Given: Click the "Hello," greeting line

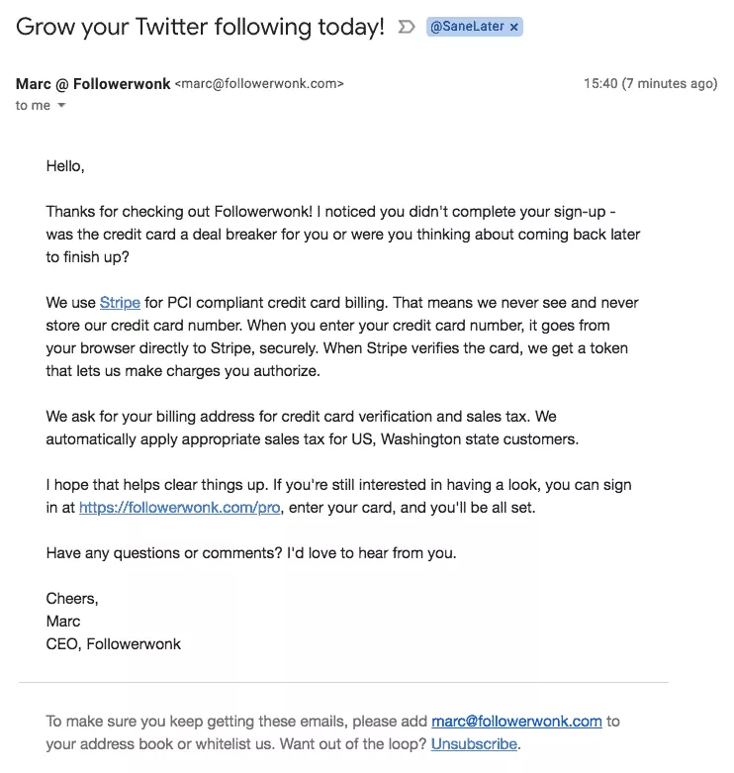Looking at the screenshot, I should point(65,166).
